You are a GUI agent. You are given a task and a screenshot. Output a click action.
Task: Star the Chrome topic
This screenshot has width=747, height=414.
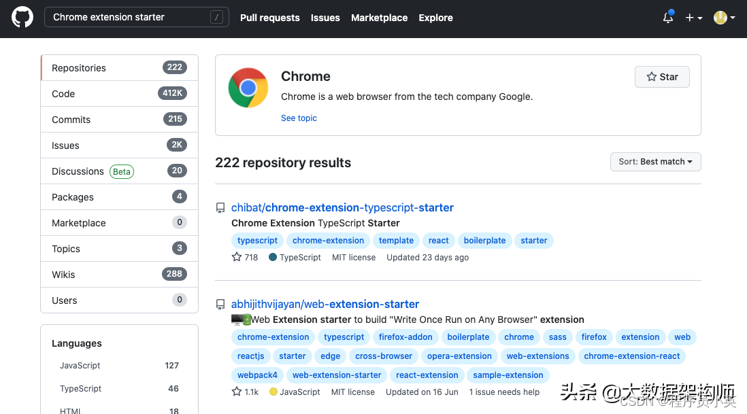click(662, 77)
